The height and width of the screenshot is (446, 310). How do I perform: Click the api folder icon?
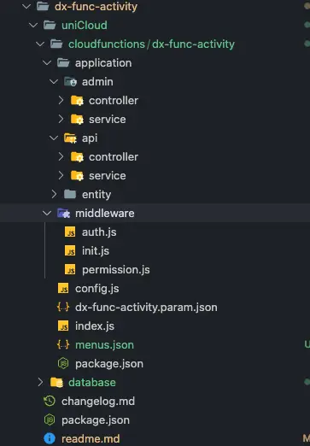click(x=70, y=138)
